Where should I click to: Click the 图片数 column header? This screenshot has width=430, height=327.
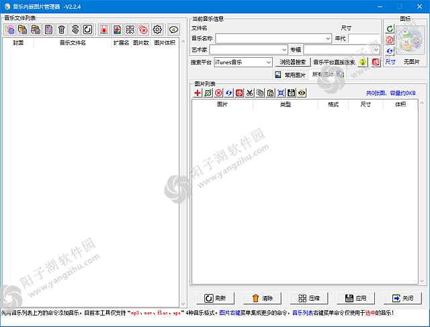[140, 43]
